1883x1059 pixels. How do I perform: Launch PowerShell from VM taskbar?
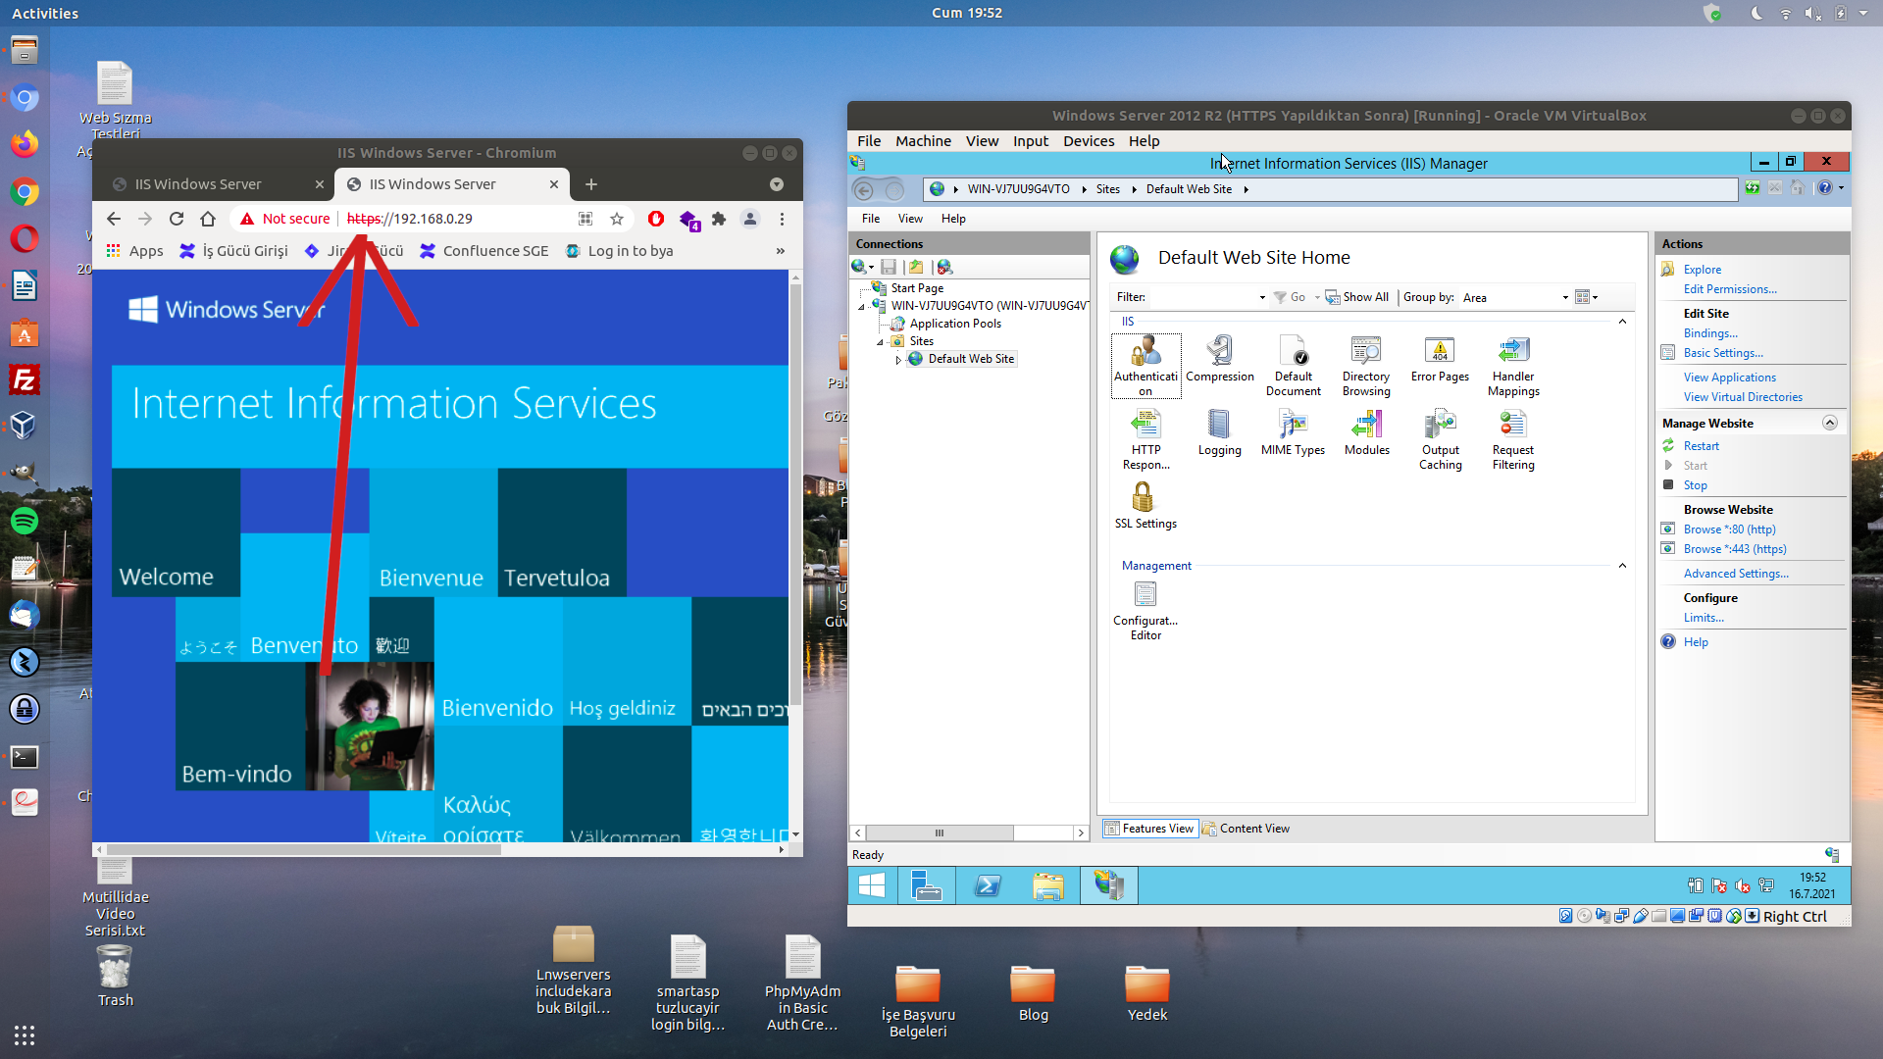click(988, 885)
